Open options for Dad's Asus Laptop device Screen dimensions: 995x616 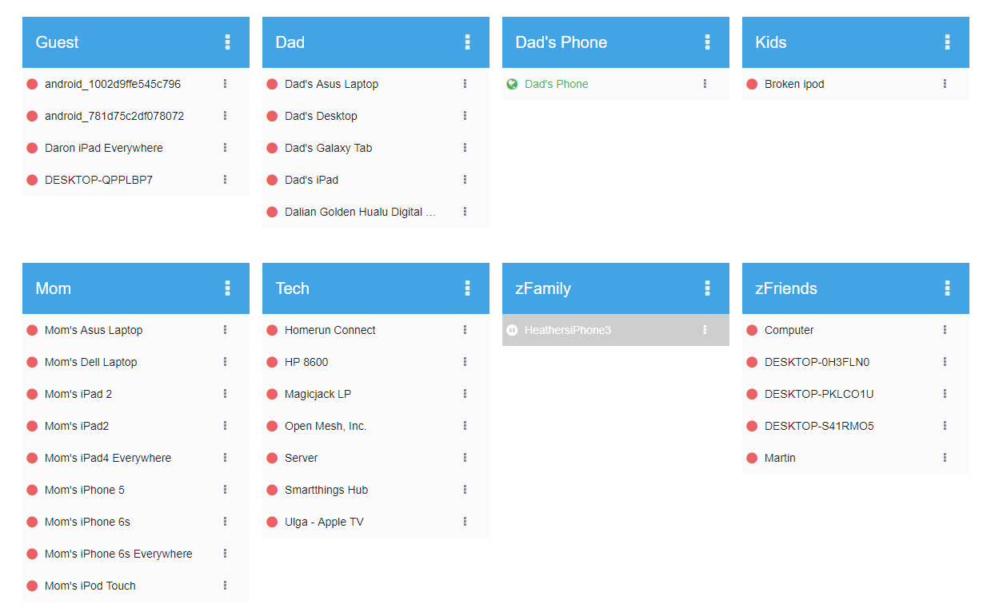(465, 84)
